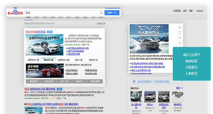Open 登录百度账户 交易更有保障 banner

tap(157, 82)
